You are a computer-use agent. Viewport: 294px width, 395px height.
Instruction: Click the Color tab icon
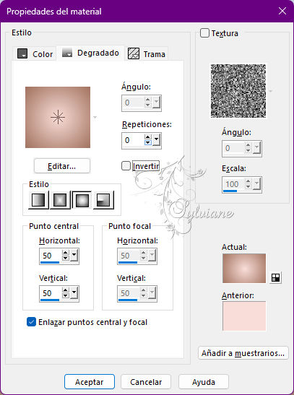click(22, 53)
